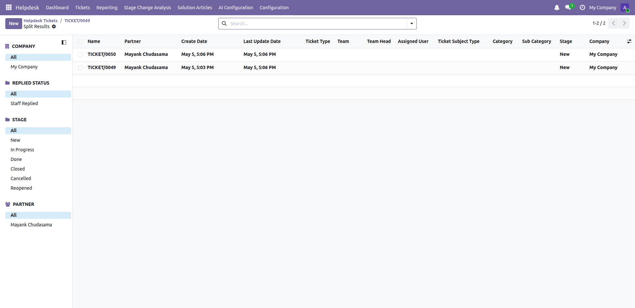
Task: Open the Tickets menu
Action: [82, 8]
